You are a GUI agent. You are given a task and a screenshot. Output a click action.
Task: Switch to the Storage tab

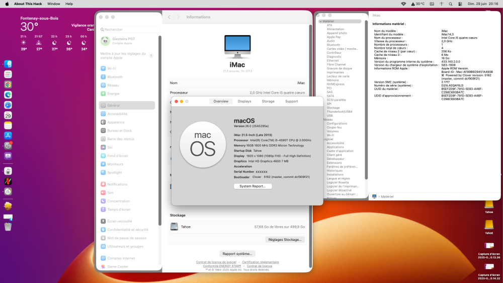[x=268, y=101]
